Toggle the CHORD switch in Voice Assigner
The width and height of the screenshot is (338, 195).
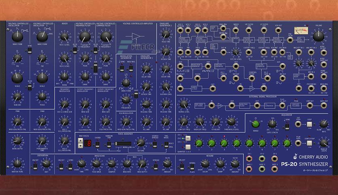pos(97,145)
